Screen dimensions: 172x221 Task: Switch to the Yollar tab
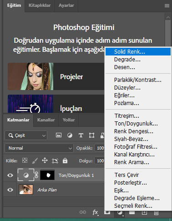tap(69, 120)
